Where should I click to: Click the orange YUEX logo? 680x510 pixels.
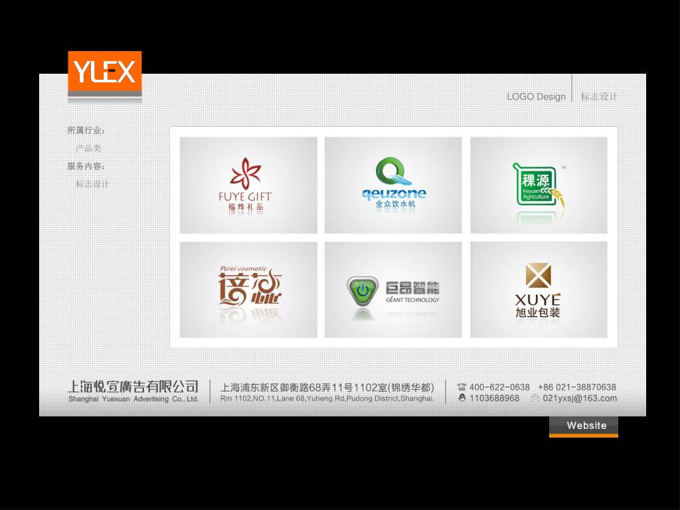pos(105,72)
